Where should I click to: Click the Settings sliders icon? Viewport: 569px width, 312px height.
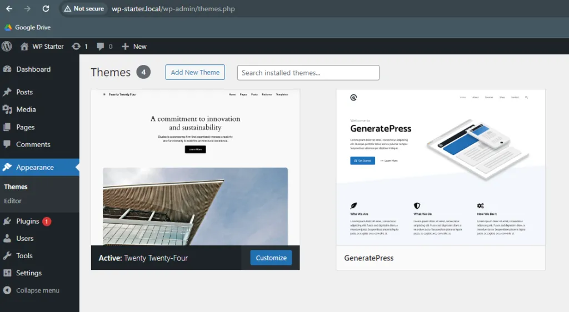[x=7, y=273]
